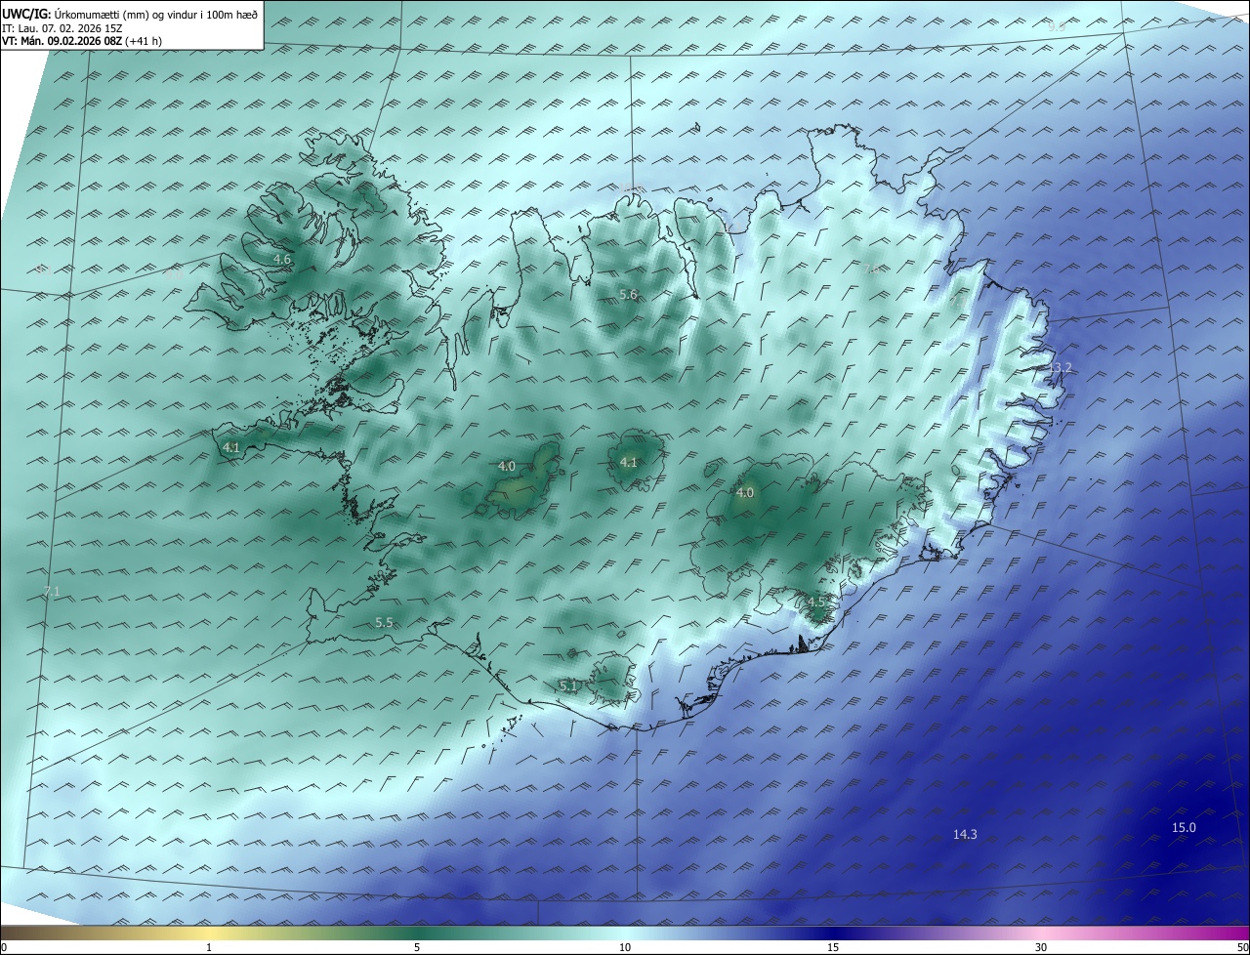The height and width of the screenshot is (955, 1250).
Task: Click the "10" tick label on the color scale
Action: pyautogui.click(x=625, y=947)
